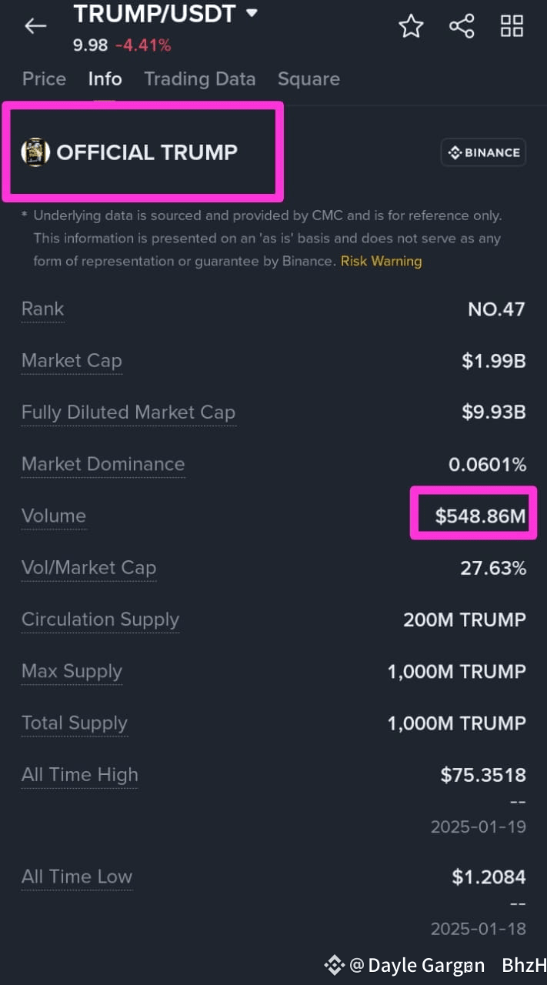Tap the Rank label tooltip
The width and height of the screenshot is (547, 985).
point(42,309)
